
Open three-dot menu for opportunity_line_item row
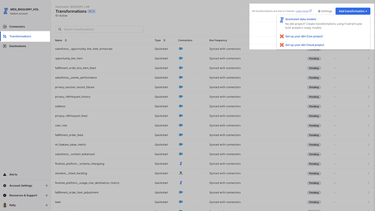368,58
